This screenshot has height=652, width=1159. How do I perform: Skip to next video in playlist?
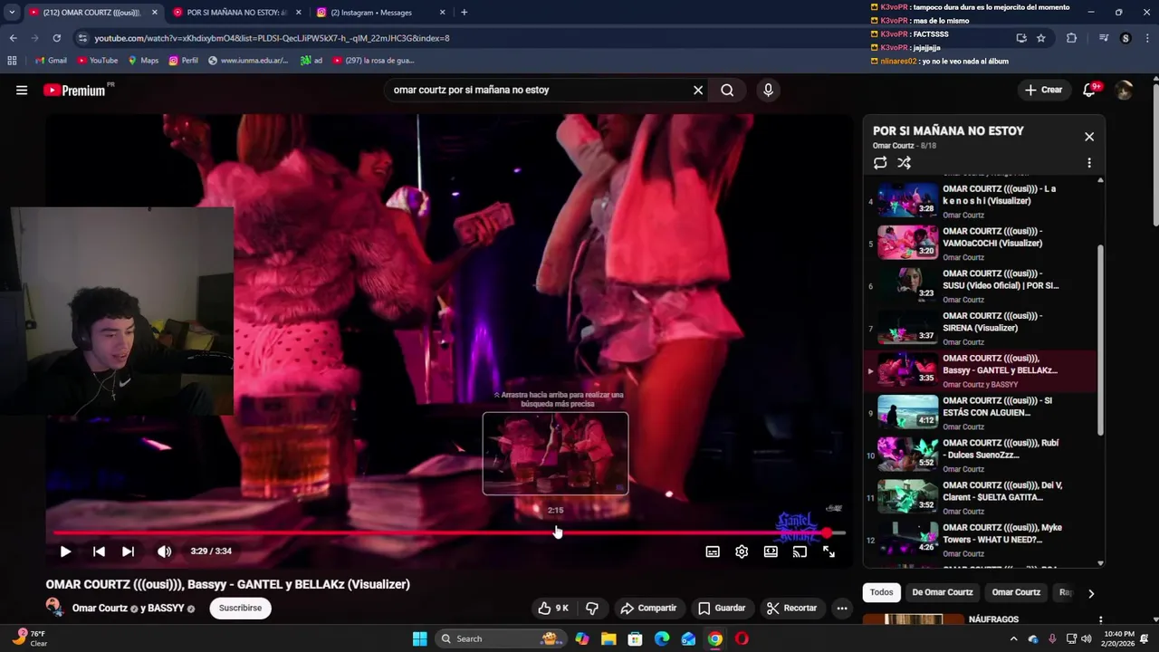pos(128,551)
